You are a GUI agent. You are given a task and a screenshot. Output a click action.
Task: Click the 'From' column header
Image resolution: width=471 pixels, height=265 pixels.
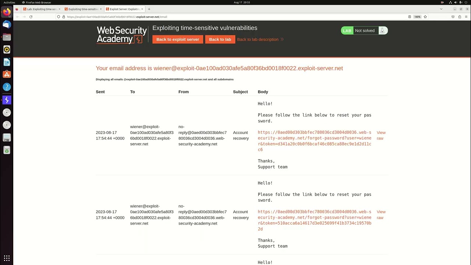pos(184,92)
